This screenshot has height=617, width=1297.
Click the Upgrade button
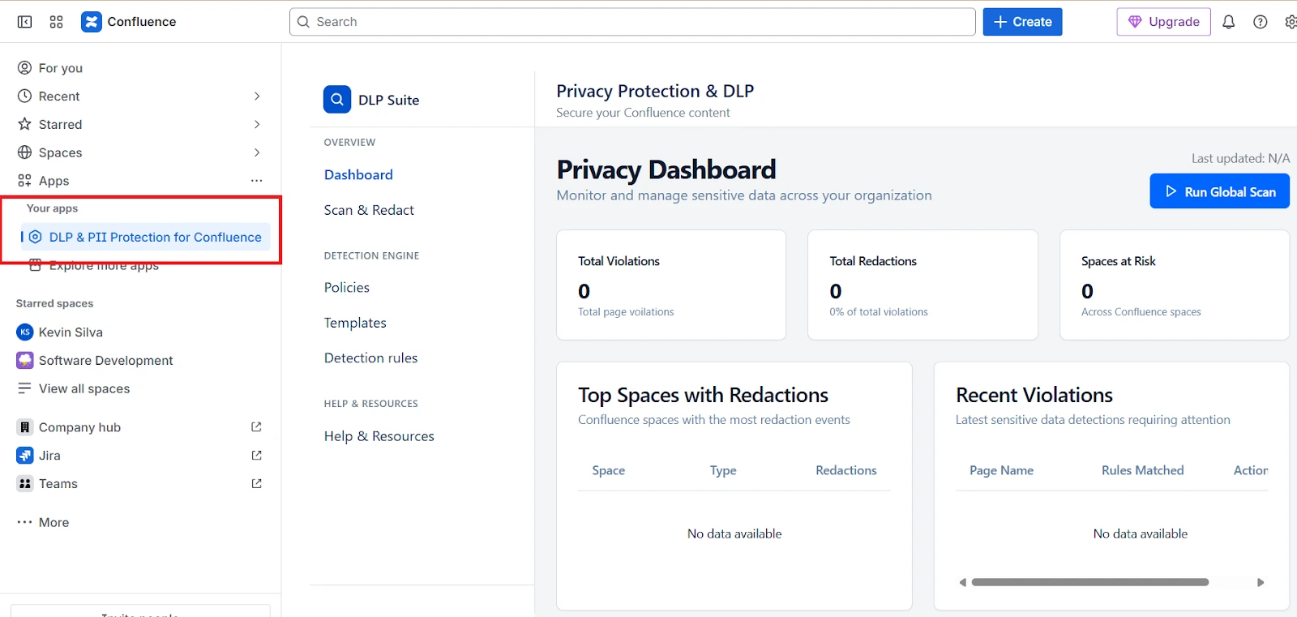tap(1163, 22)
